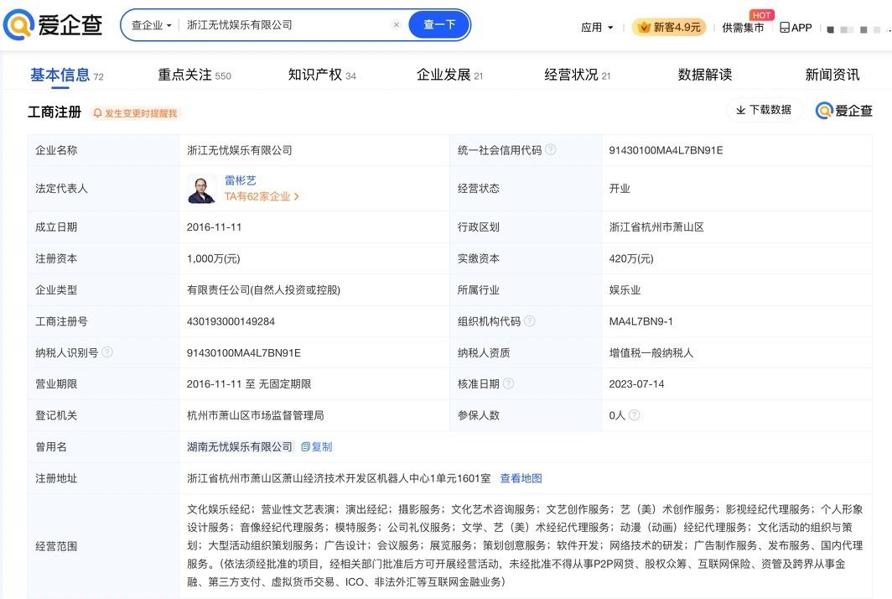Click help icon next to 统一社会信用代码

pyautogui.click(x=551, y=150)
